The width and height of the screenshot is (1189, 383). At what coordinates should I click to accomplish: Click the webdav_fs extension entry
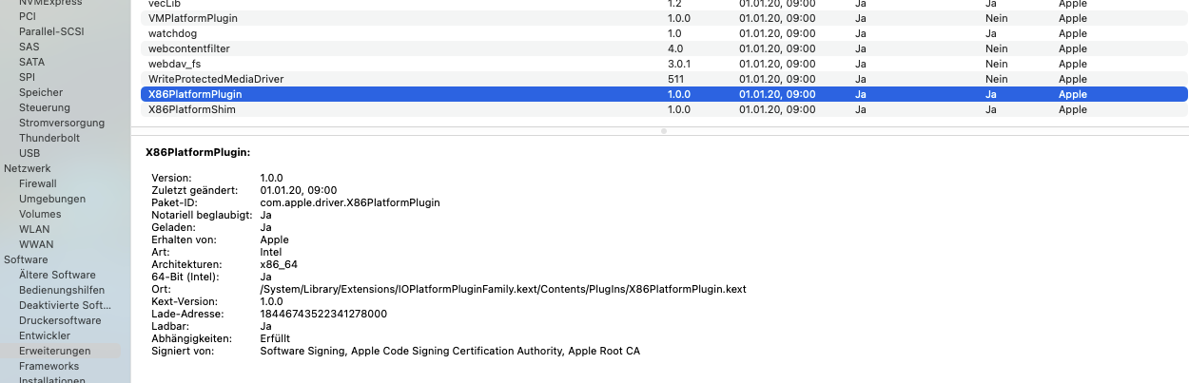pos(175,64)
